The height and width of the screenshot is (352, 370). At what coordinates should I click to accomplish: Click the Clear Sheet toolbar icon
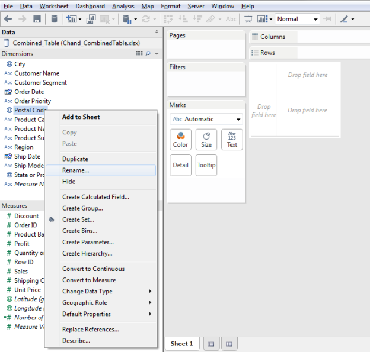point(104,20)
